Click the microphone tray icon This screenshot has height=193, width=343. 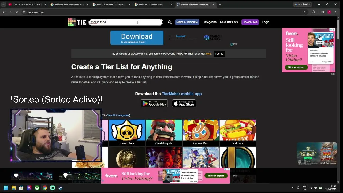298,188
